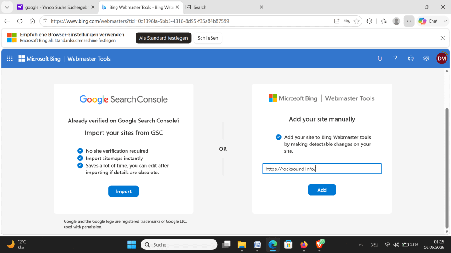Open a new browser tab
451x253 pixels.
274,7
